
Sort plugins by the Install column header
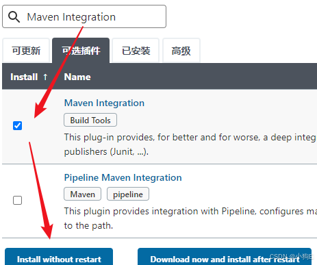(x=24, y=77)
